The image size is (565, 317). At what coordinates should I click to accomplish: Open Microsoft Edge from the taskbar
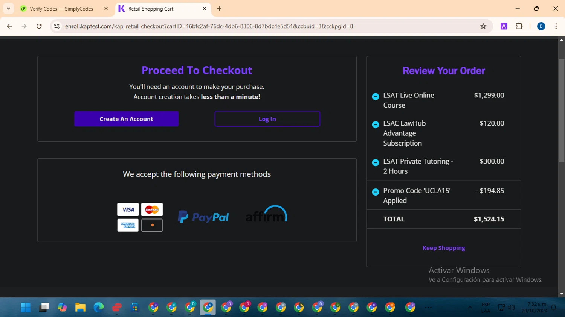[99, 308]
